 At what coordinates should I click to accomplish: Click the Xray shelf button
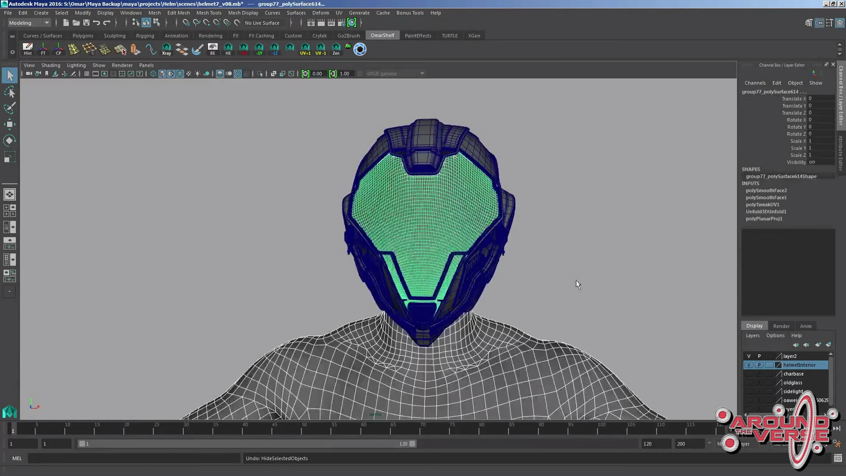166,49
